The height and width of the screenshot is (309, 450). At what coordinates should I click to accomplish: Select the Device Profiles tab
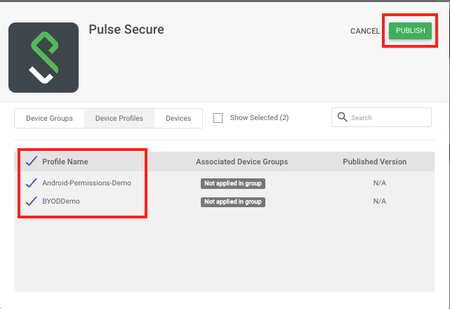point(119,118)
